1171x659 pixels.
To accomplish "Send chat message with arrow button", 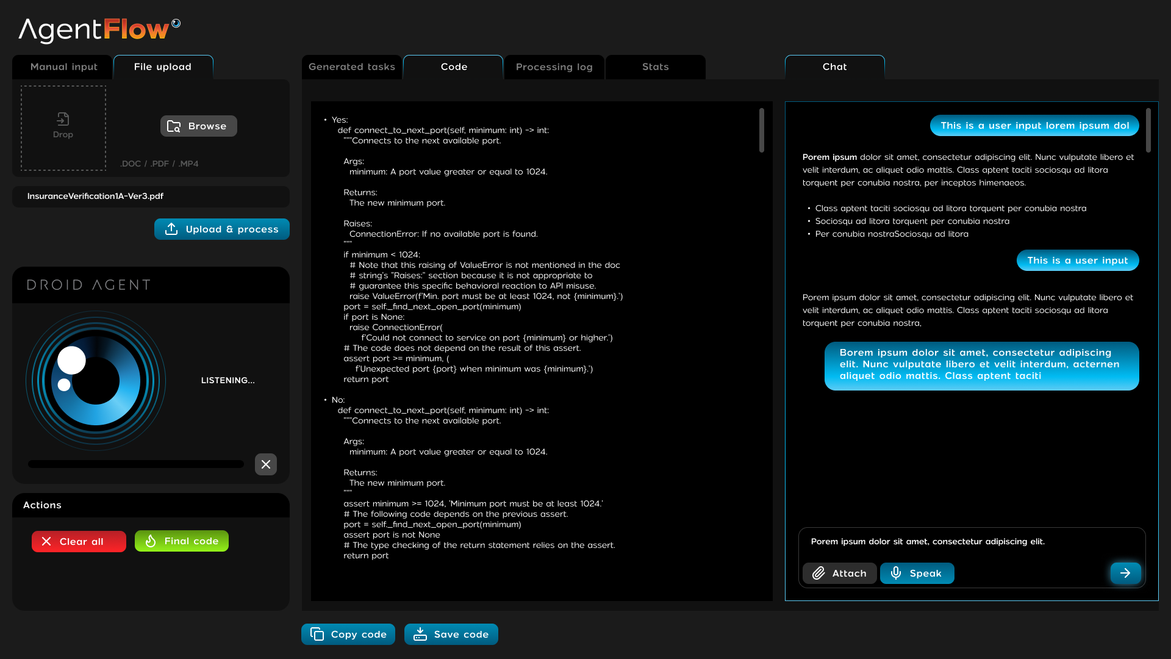I will point(1126,574).
